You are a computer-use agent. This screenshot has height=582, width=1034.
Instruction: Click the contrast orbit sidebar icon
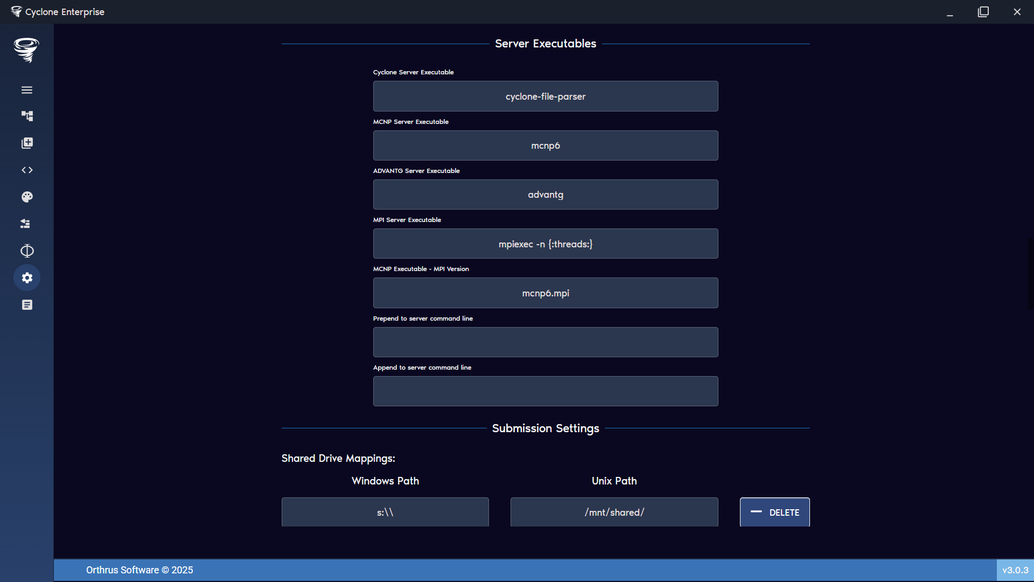tap(26, 251)
